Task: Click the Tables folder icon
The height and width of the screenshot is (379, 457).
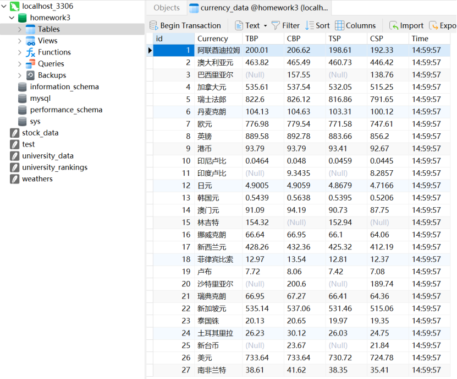Action: coord(30,29)
